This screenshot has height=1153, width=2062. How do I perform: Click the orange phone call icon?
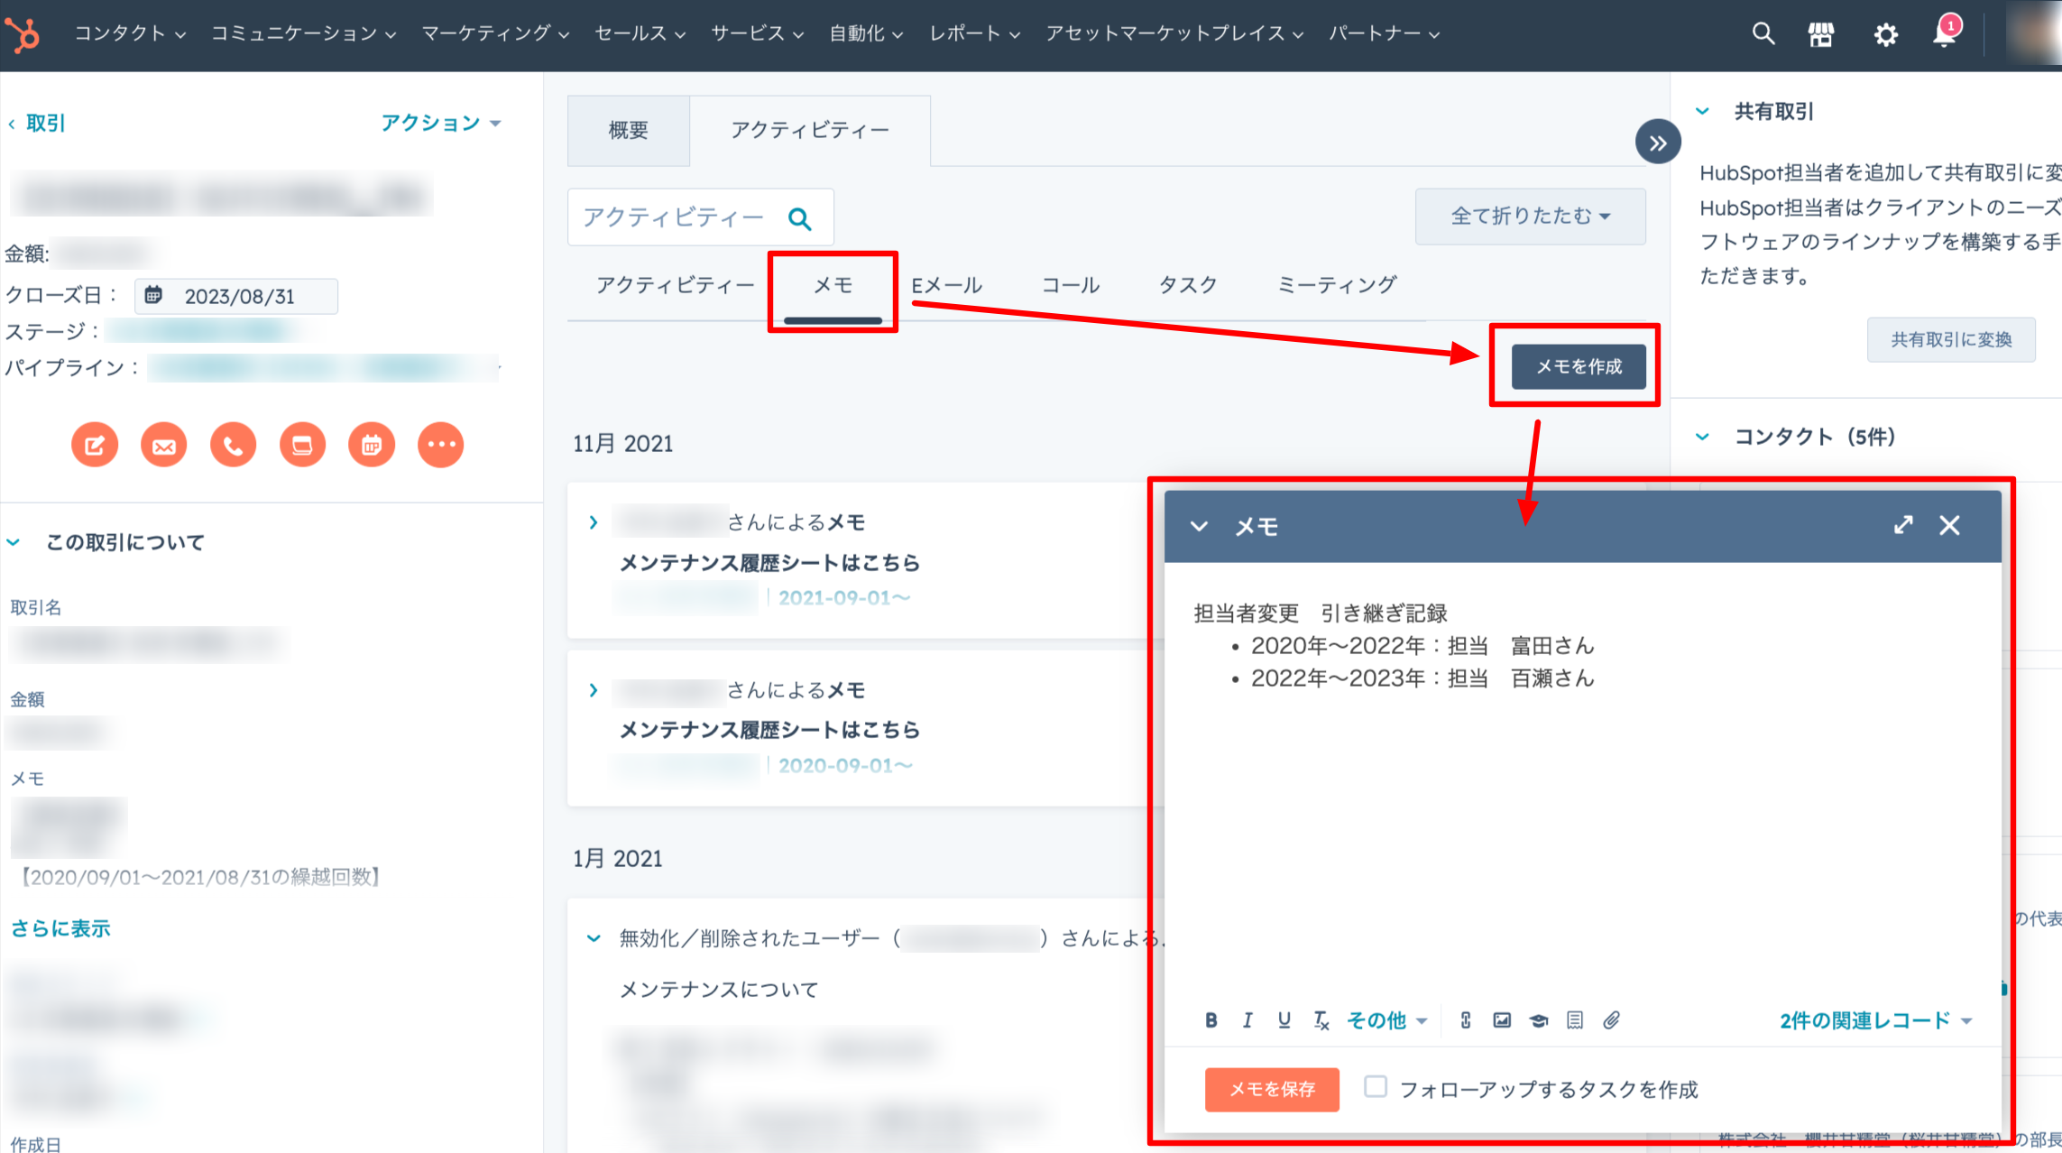[x=233, y=445]
